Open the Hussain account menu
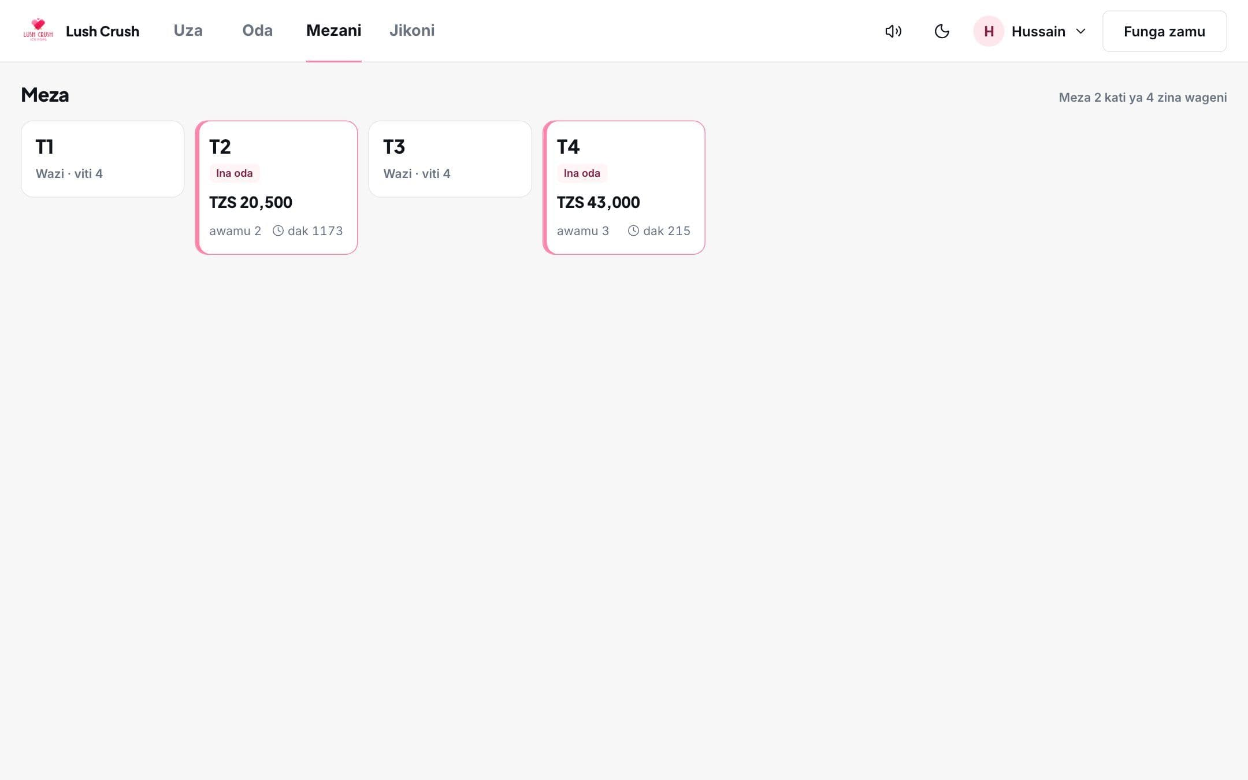 point(1030,31)
